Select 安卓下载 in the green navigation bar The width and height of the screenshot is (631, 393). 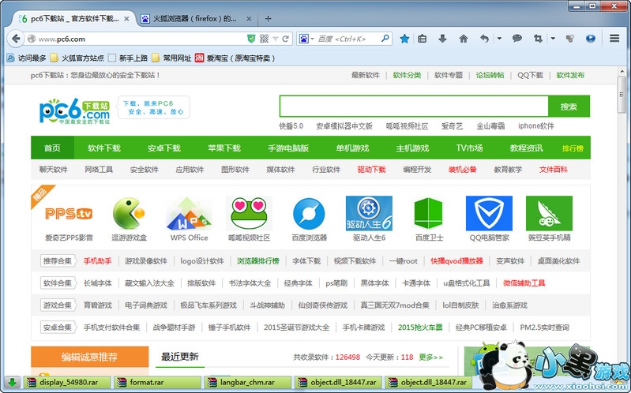point(163,148)
